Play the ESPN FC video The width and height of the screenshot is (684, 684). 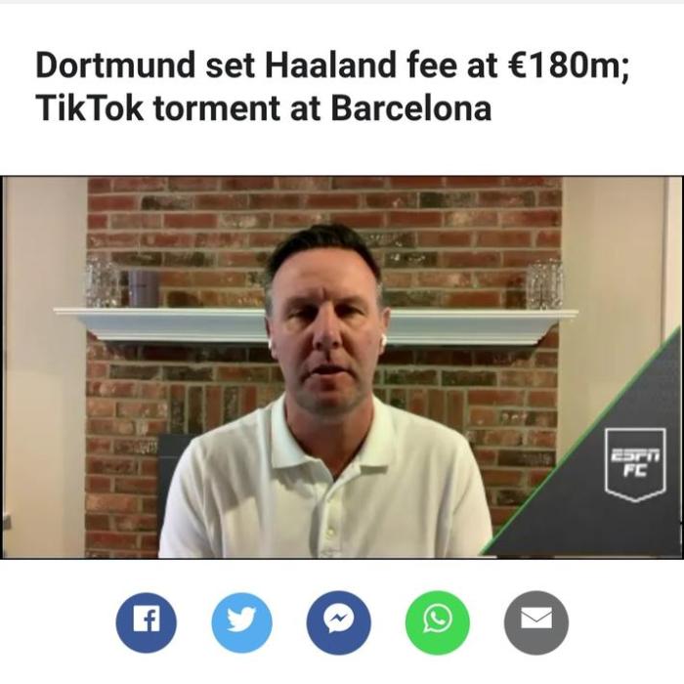point(342,366)
